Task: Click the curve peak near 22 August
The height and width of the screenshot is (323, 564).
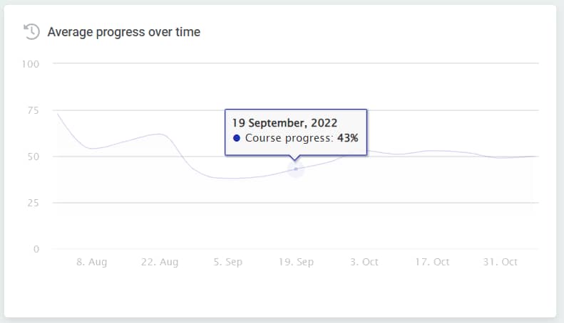Action: (159, 134)
